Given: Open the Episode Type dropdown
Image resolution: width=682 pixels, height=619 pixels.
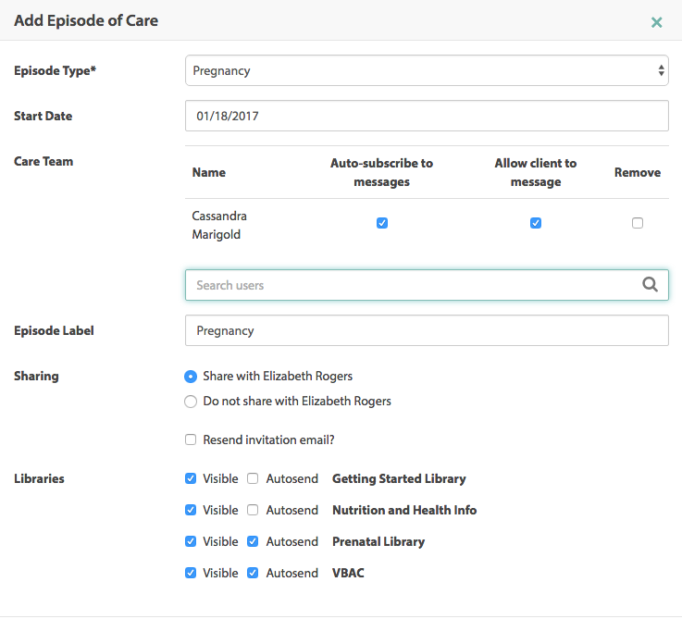Looking at the screenshot, I should (427, 70).
